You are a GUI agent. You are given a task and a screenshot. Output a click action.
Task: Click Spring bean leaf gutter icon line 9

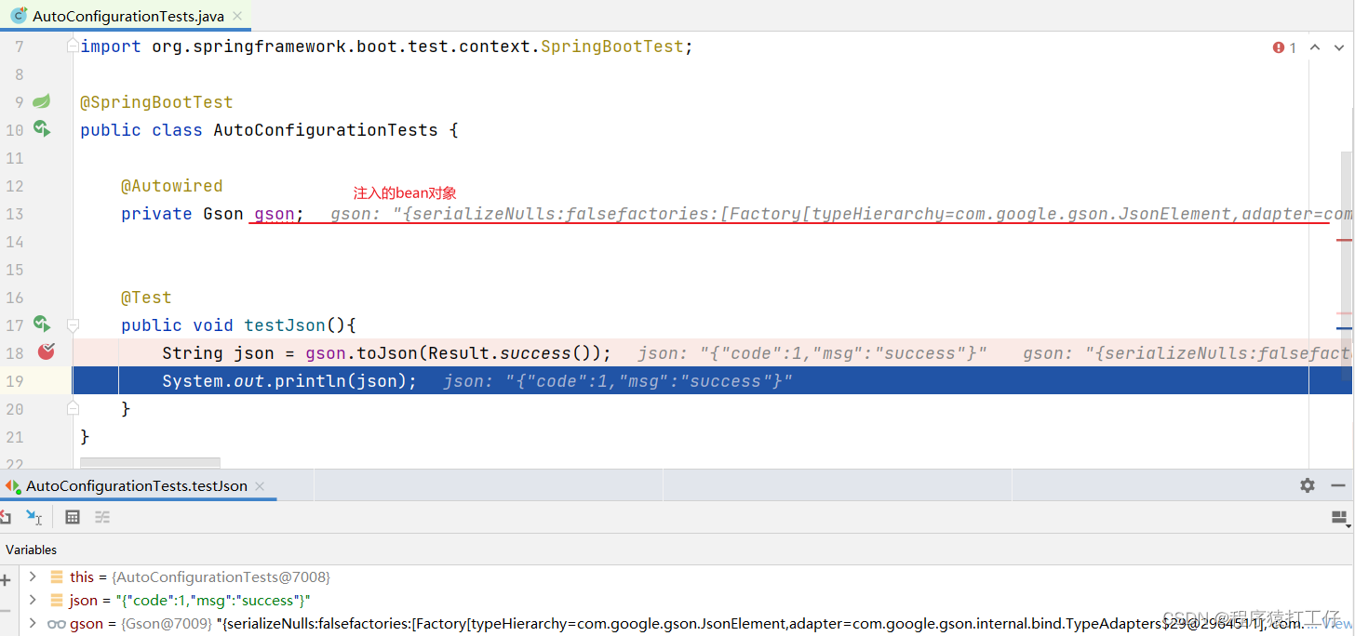point(42,101)
